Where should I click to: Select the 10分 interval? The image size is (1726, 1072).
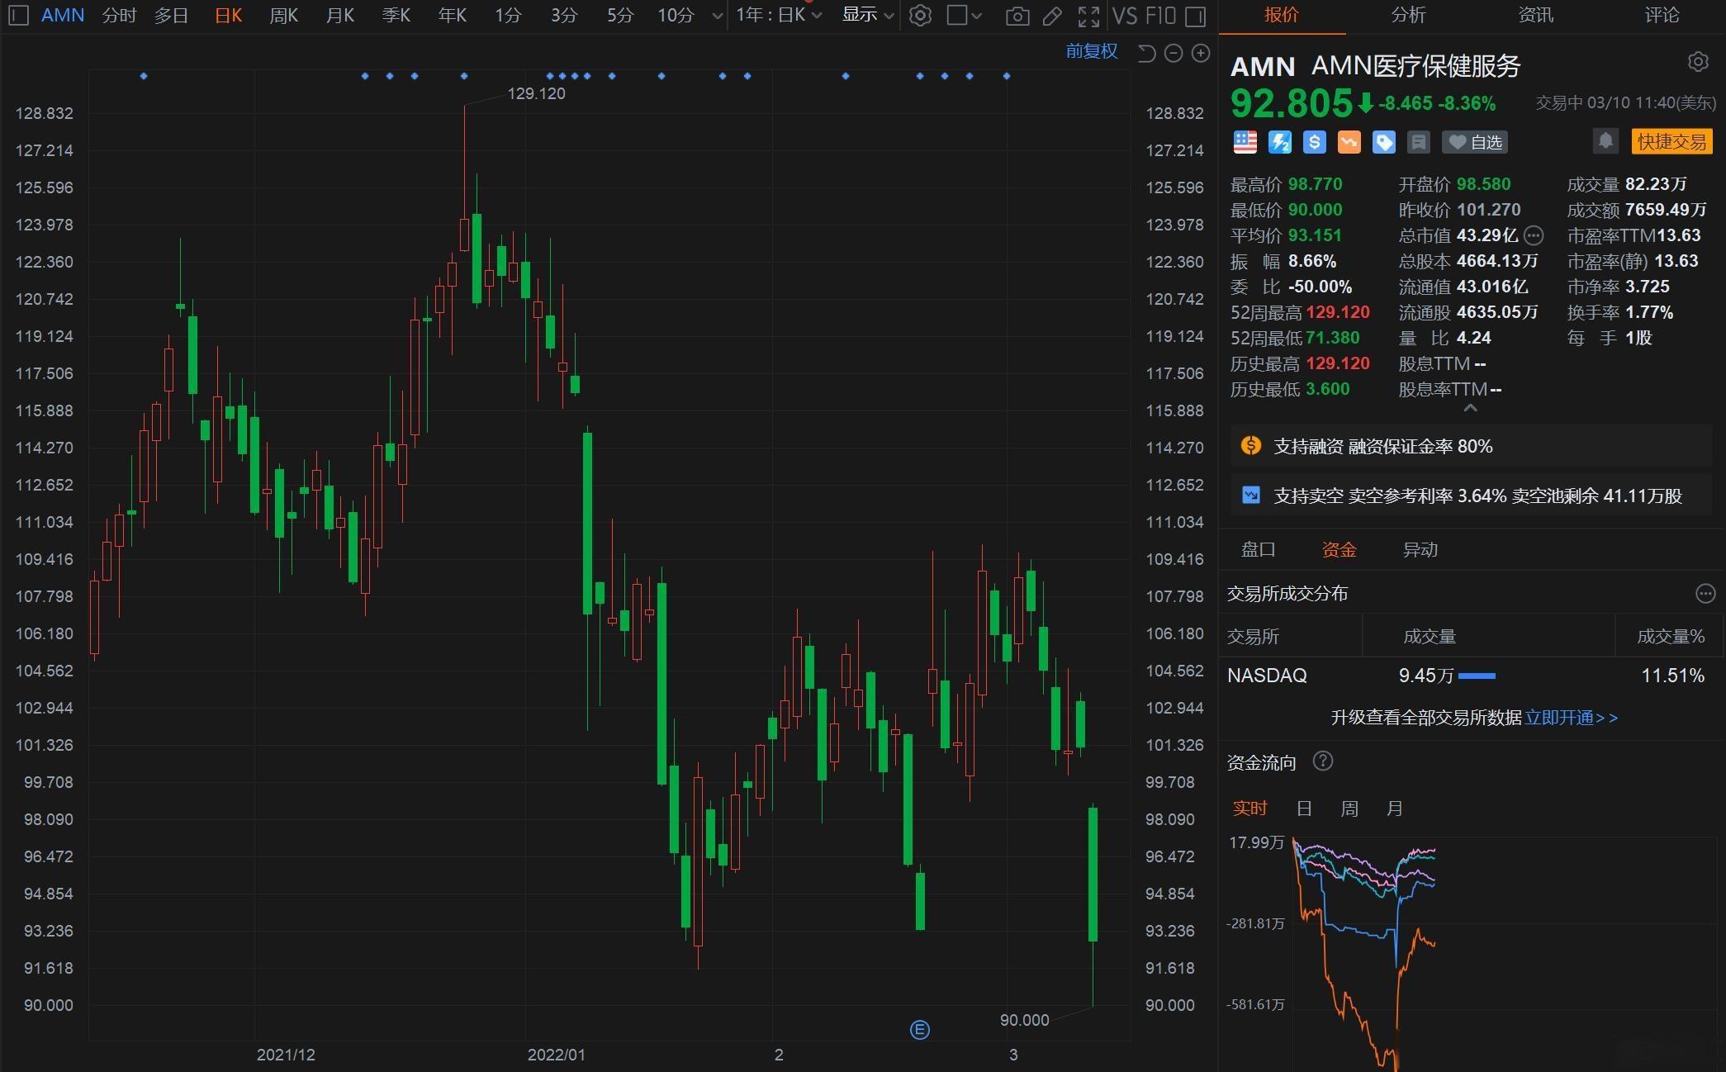coord(676,16)
